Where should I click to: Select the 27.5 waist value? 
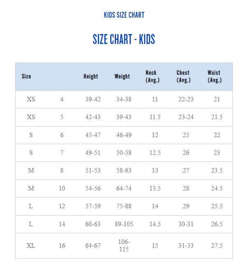click(x=217, y=246)
